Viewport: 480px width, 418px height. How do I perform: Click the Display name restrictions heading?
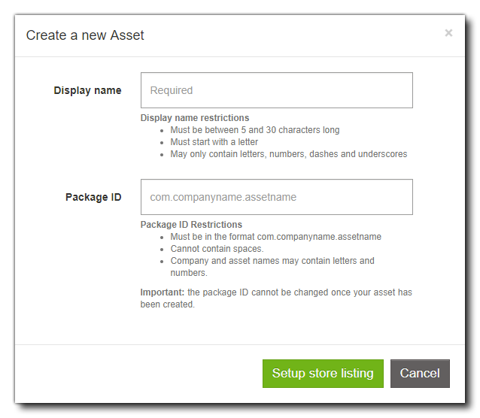coord(195,118)
